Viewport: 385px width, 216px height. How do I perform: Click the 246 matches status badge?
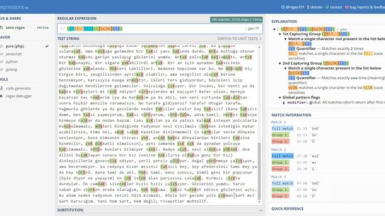pos(236,20)
